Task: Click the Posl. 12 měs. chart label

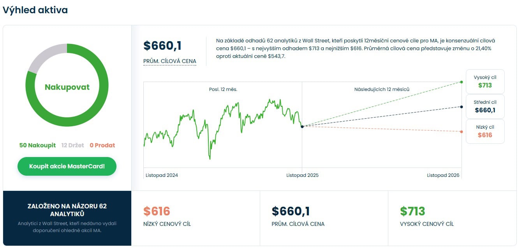Action: [x=223, y=89]
